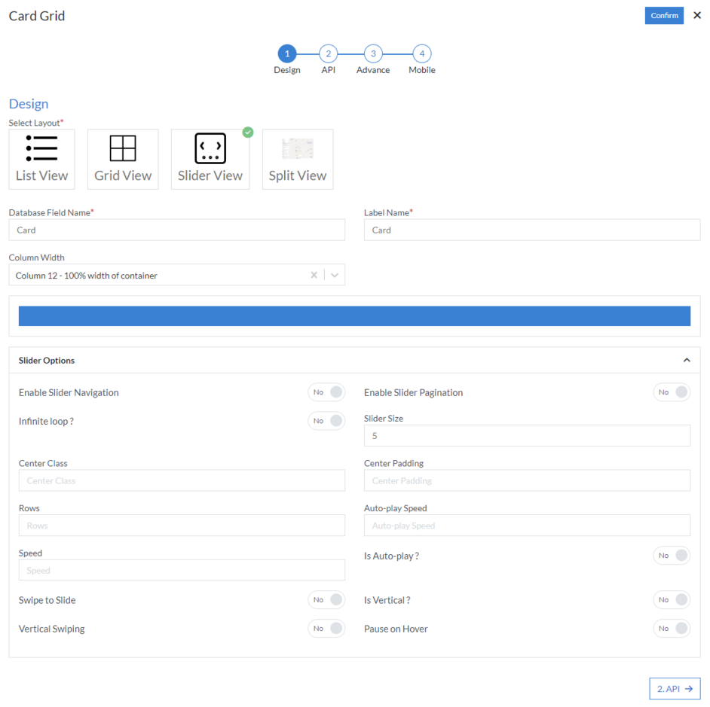Viewport: 710px width, 707px height.
Task: Go to the API step
Action: (328, 53)
